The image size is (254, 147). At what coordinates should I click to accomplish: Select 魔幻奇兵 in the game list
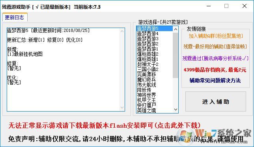pos(155,80)
